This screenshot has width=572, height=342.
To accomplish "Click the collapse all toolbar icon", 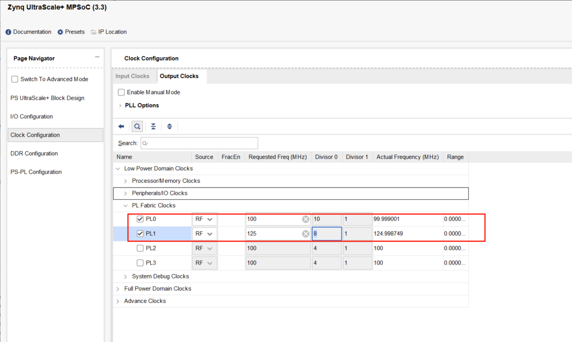I will point(153,127).
